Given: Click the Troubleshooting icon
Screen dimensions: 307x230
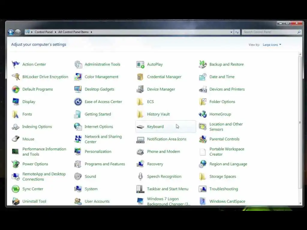Looking at the screenshot, I should tap(203, 189).
